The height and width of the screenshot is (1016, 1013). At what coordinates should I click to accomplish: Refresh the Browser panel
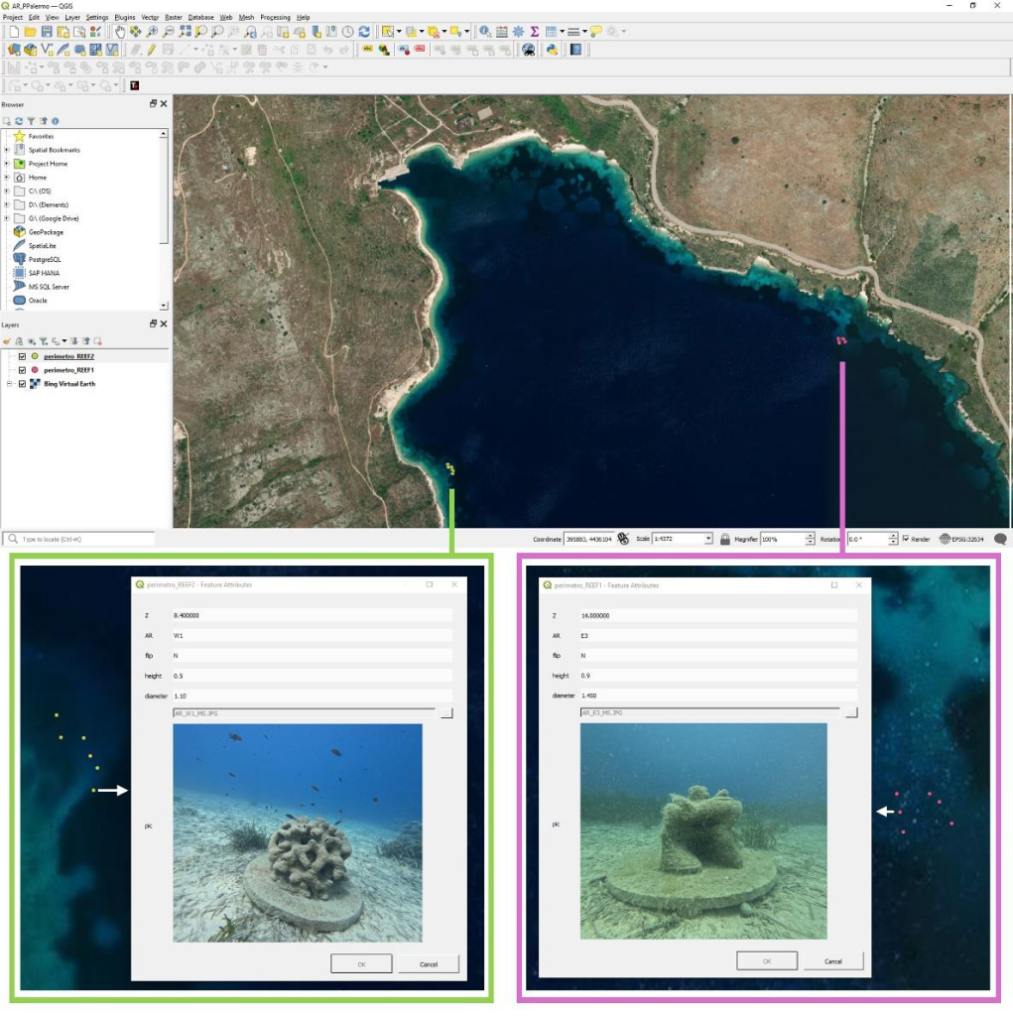click(x=19, y=120)
